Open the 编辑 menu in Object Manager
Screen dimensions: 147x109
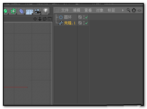coord(77,10)
